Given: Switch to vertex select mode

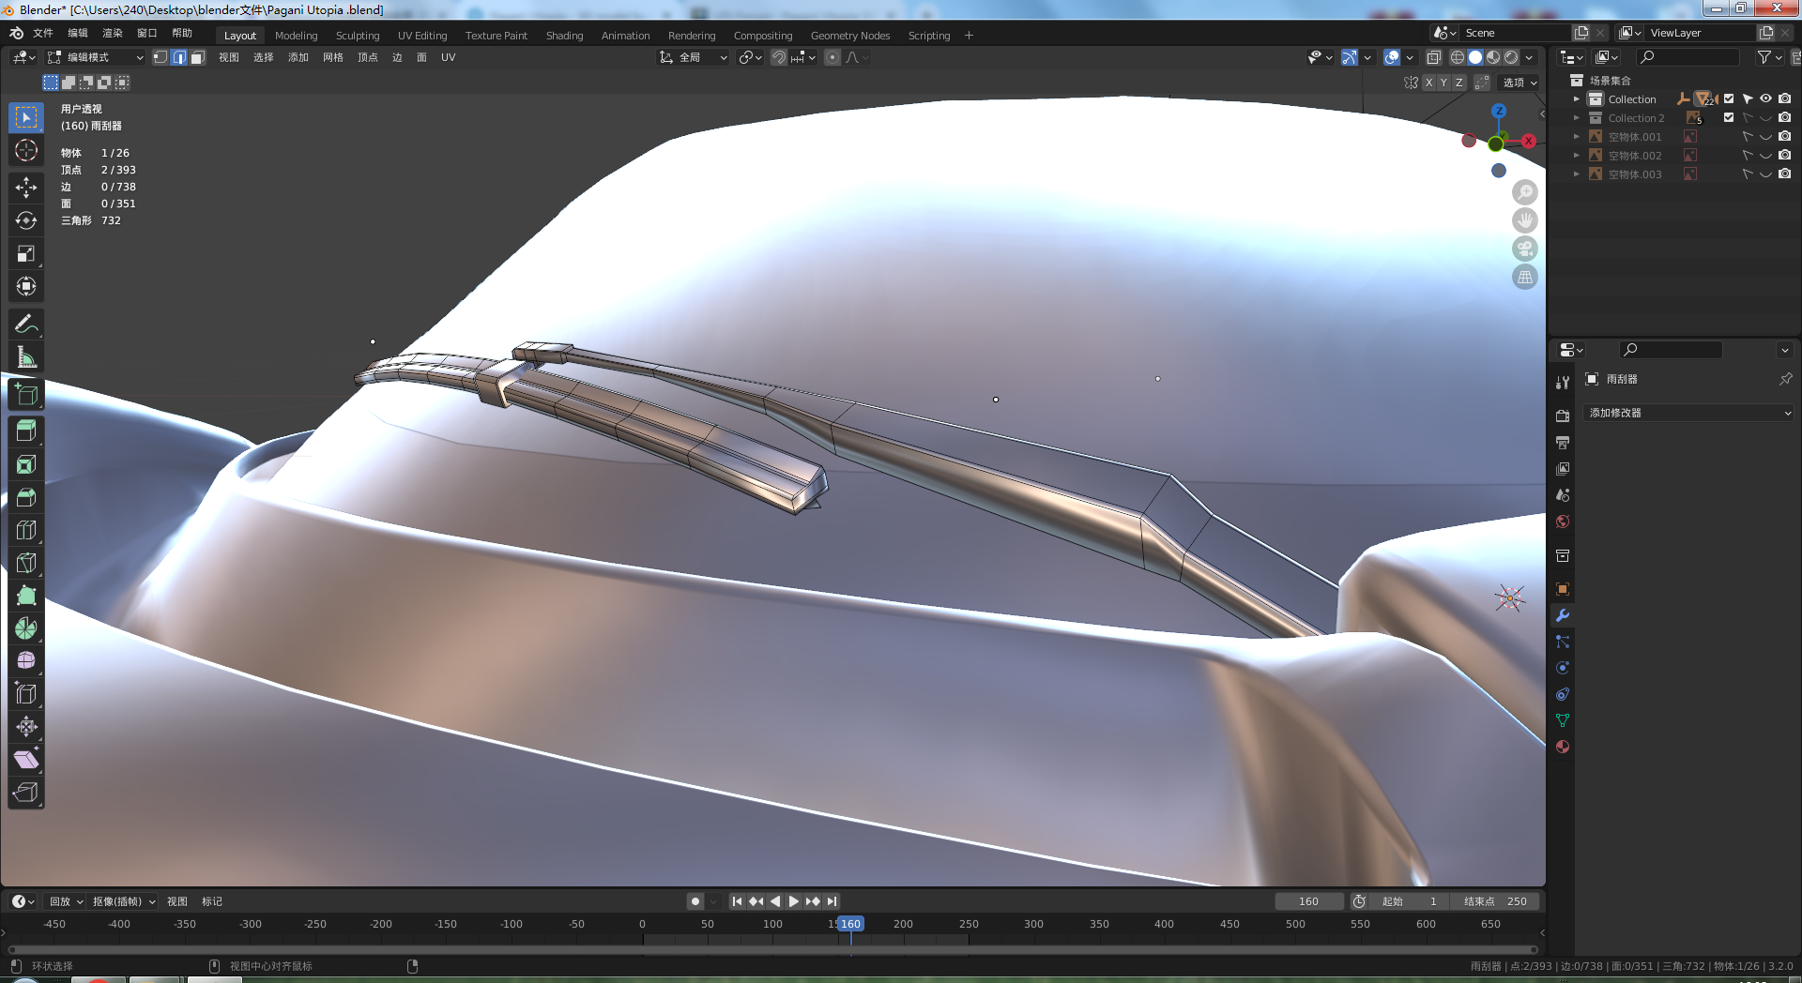Looking at the screenshot, I should [160, 57].
